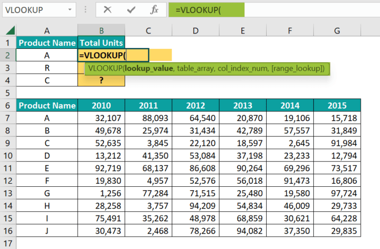Click the VLOOKUP function name in tooltip
Screen dimensions: 380x249
105,69
